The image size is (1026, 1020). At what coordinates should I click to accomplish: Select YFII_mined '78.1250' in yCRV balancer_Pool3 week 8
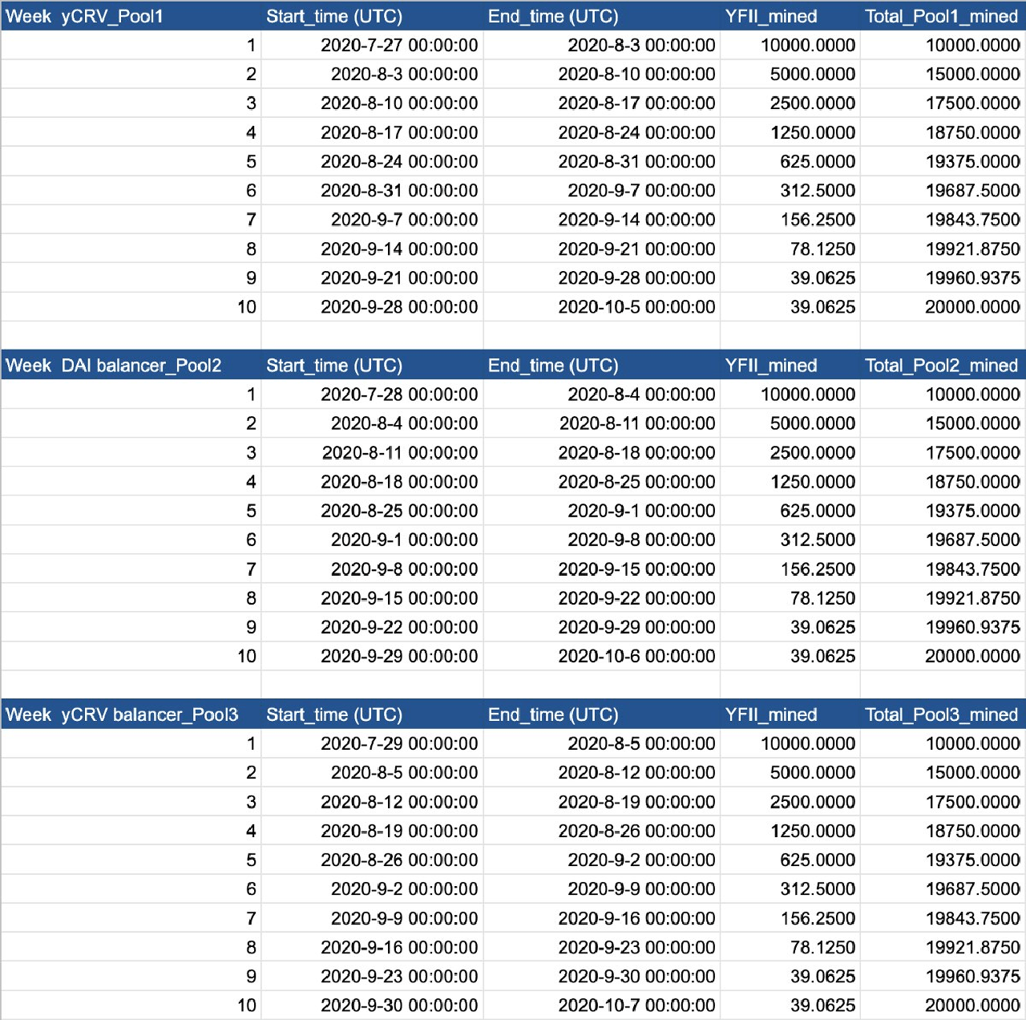790,948
